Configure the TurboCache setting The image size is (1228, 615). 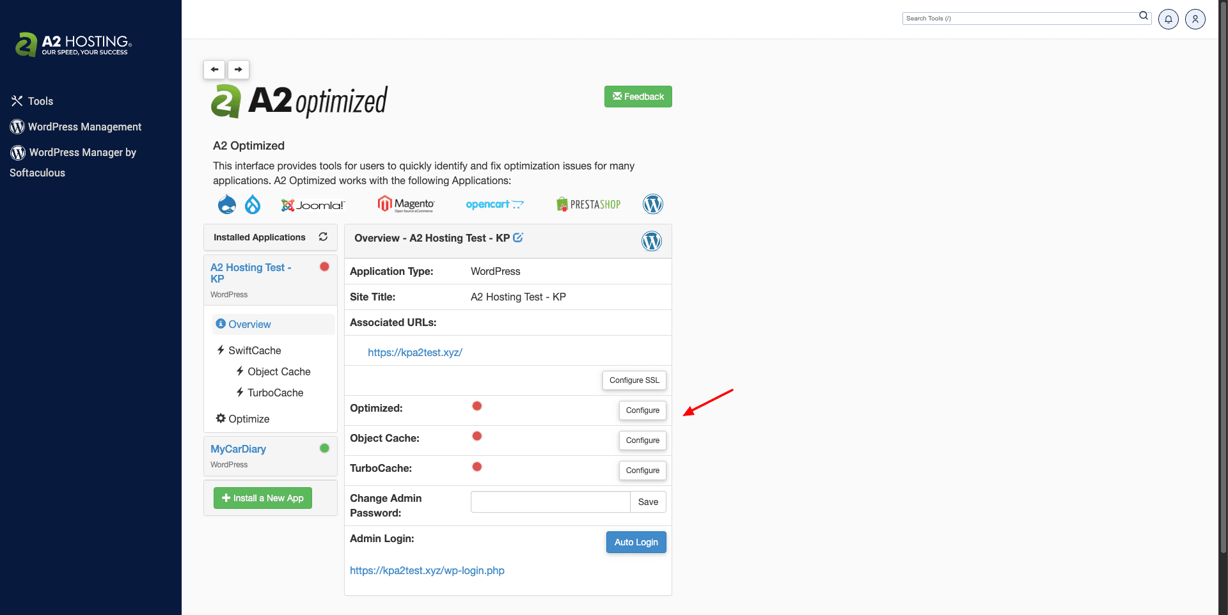[x=643, y=471]
